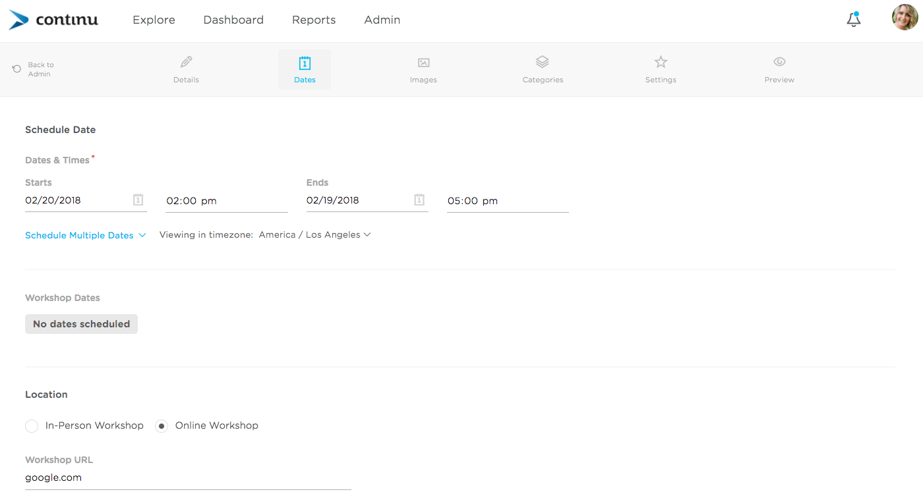This screenshot has height=494, width=923.
Task: Open Reports in top navigation
Action: (314, 20)
